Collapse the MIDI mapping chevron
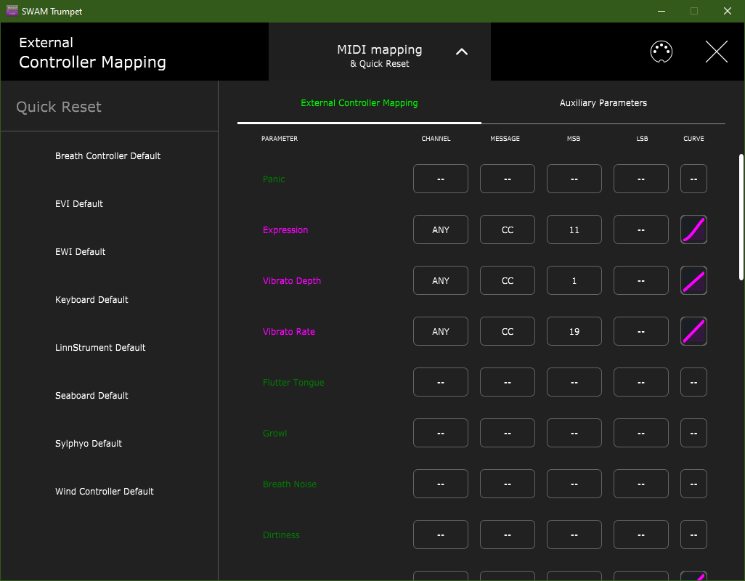Screen dimensions: 745x581 coord(462,52)
